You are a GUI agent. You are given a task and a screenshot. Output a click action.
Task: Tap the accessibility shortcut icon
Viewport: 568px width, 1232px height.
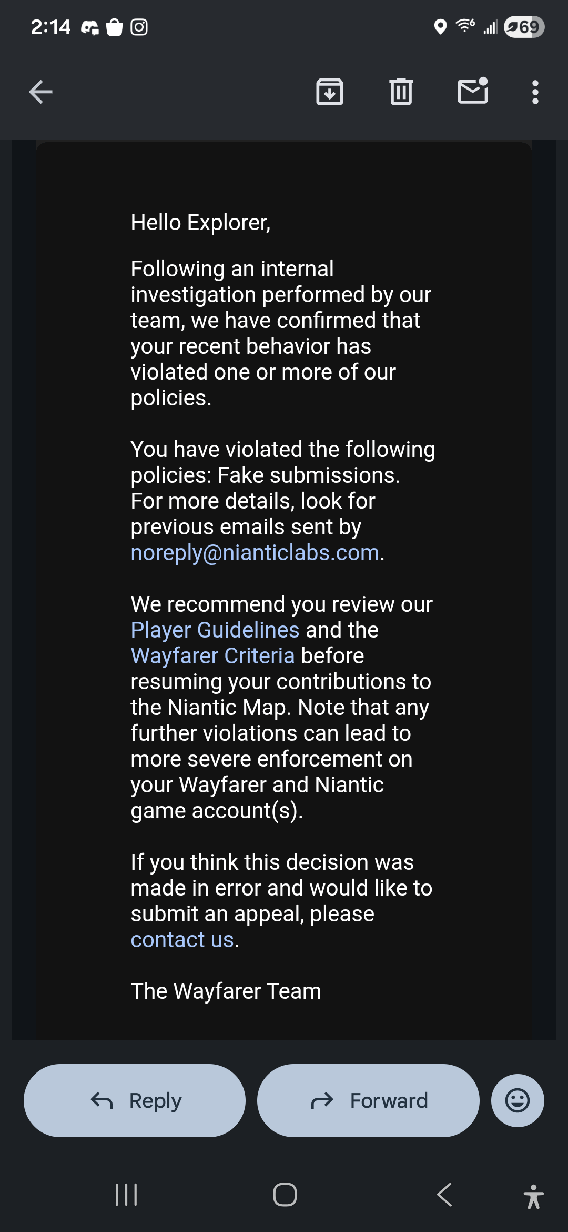pyautogui.click(x=533, y=1196)
